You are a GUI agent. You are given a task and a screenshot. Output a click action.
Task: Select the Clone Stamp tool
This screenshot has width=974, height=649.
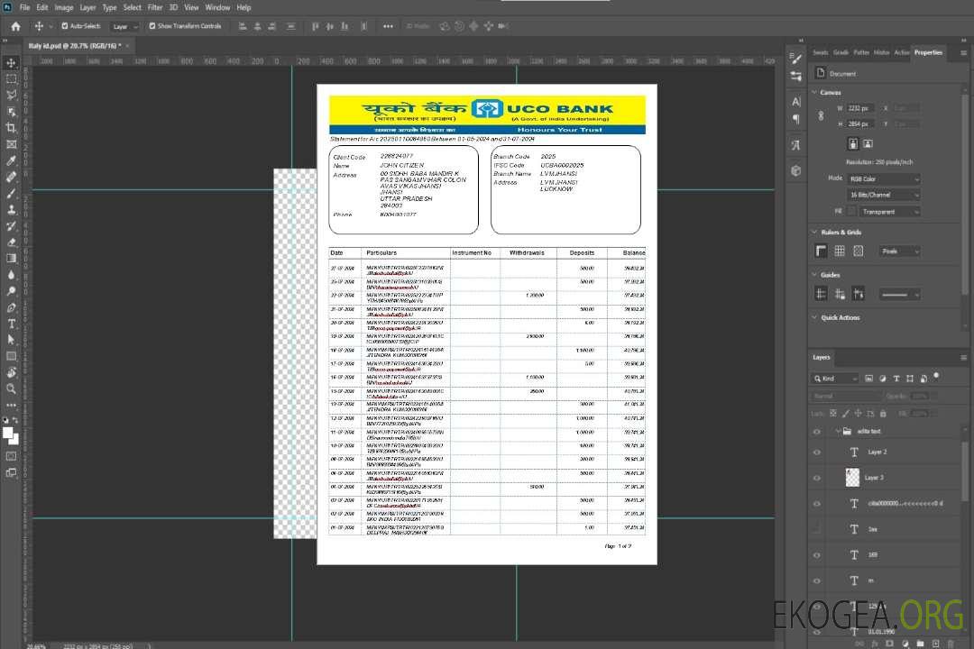click(11, 210)
